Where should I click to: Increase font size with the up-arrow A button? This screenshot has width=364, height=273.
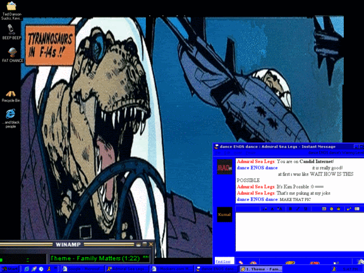pos(280,209)
